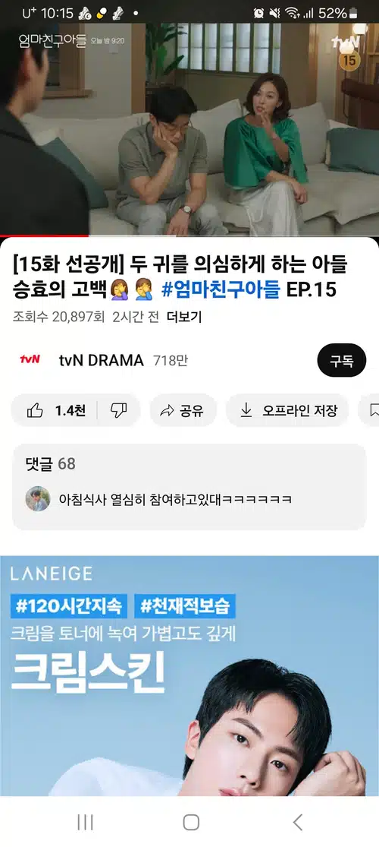Screen dimensions: 379x847
Task: Tap the 오프라인 저장 button label
Action: [x=299, y=411]
